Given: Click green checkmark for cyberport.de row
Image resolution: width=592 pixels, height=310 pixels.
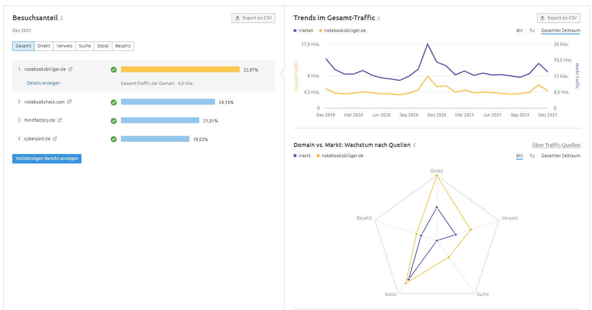Looking at the screenshot, I should [113, 139].
